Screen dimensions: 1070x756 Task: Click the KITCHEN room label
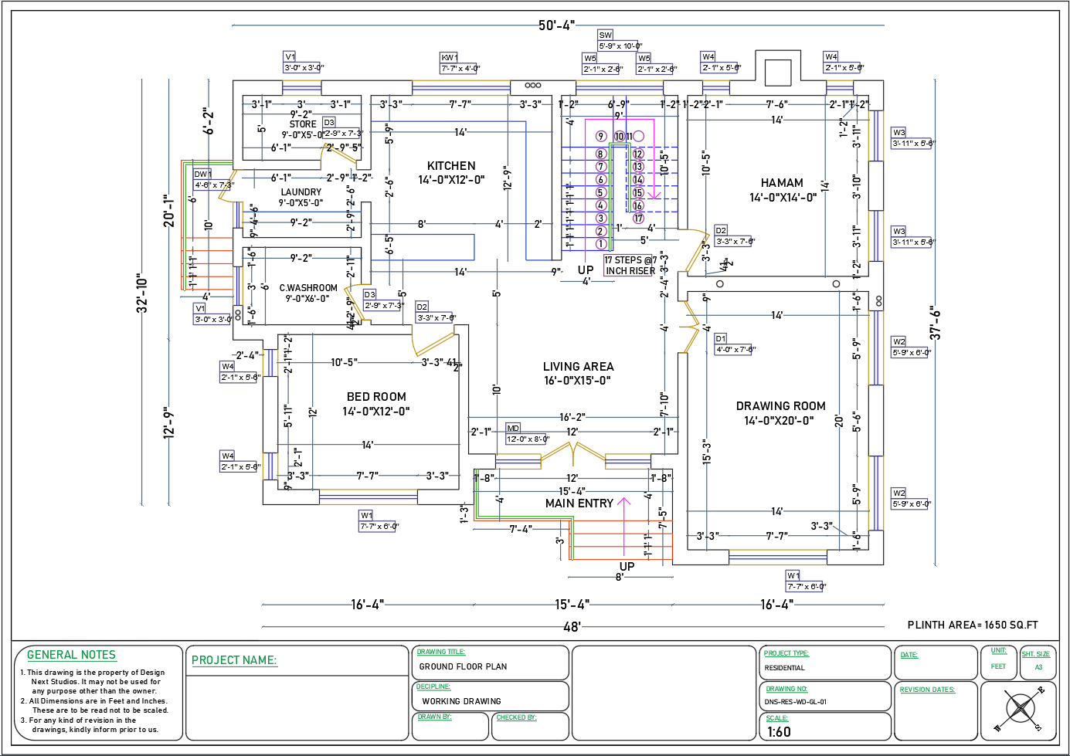pyautogui.click(x=451, y=166)
